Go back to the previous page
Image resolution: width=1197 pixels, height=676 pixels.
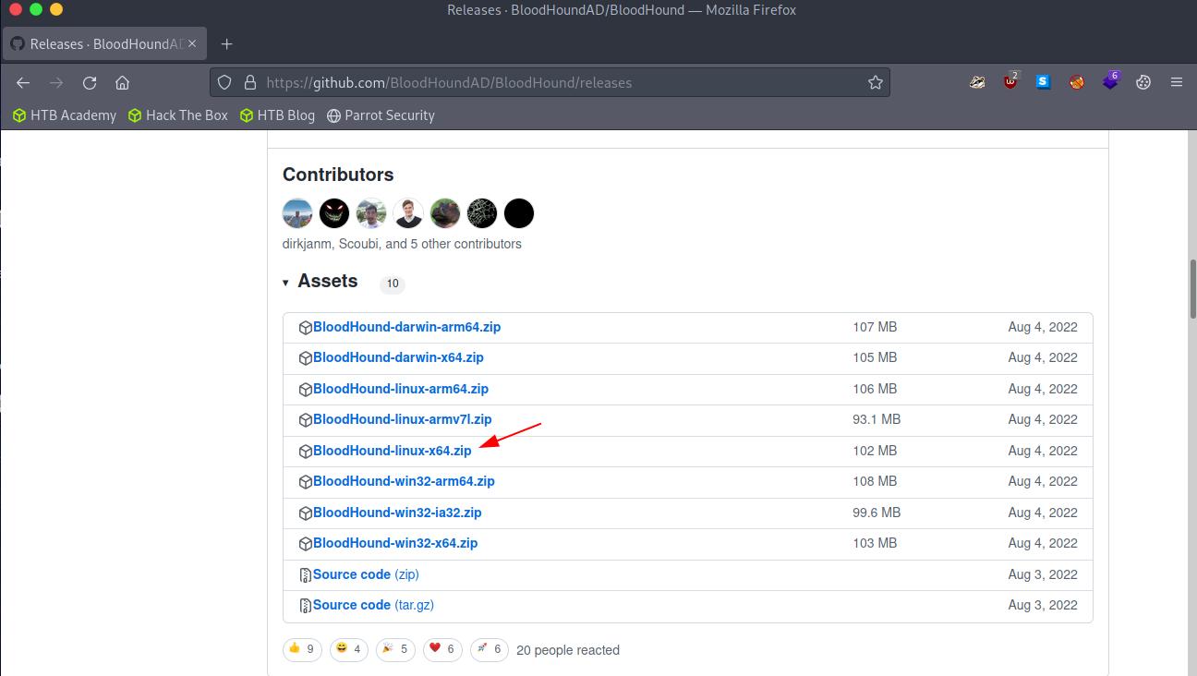[x=23, y=82]
